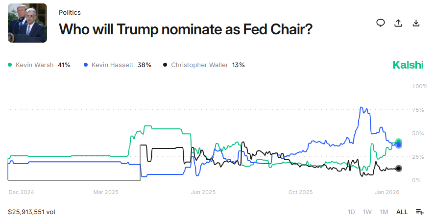Click the 'Who will Trump nominate' title
This screenshot has width=435, height=220.
[186, 29]
